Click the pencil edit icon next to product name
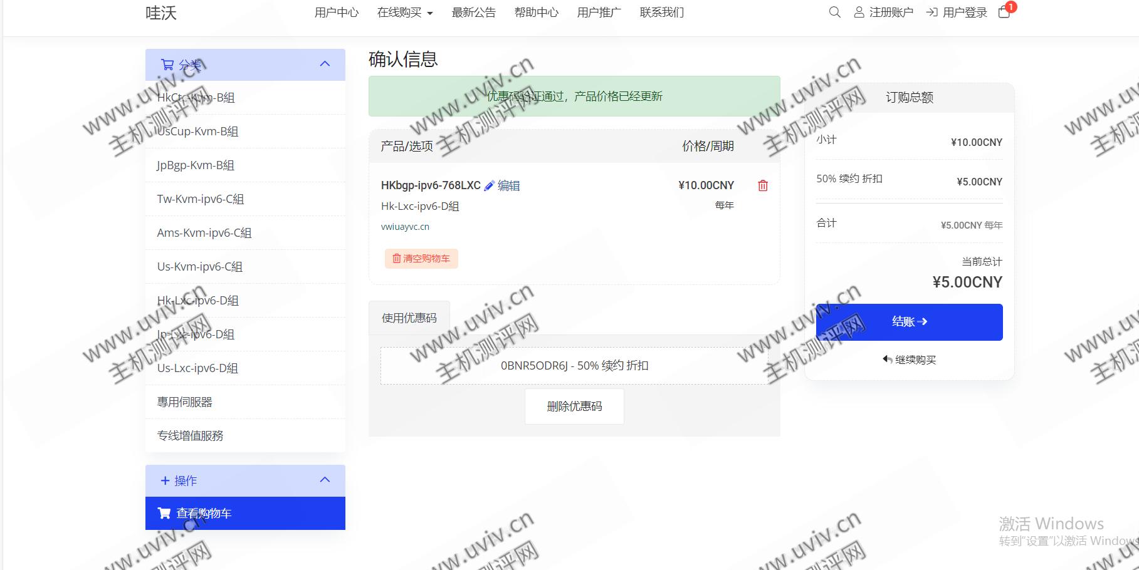Image resolution: width=1139 pixels, height=570 pixels. point(490,186)
